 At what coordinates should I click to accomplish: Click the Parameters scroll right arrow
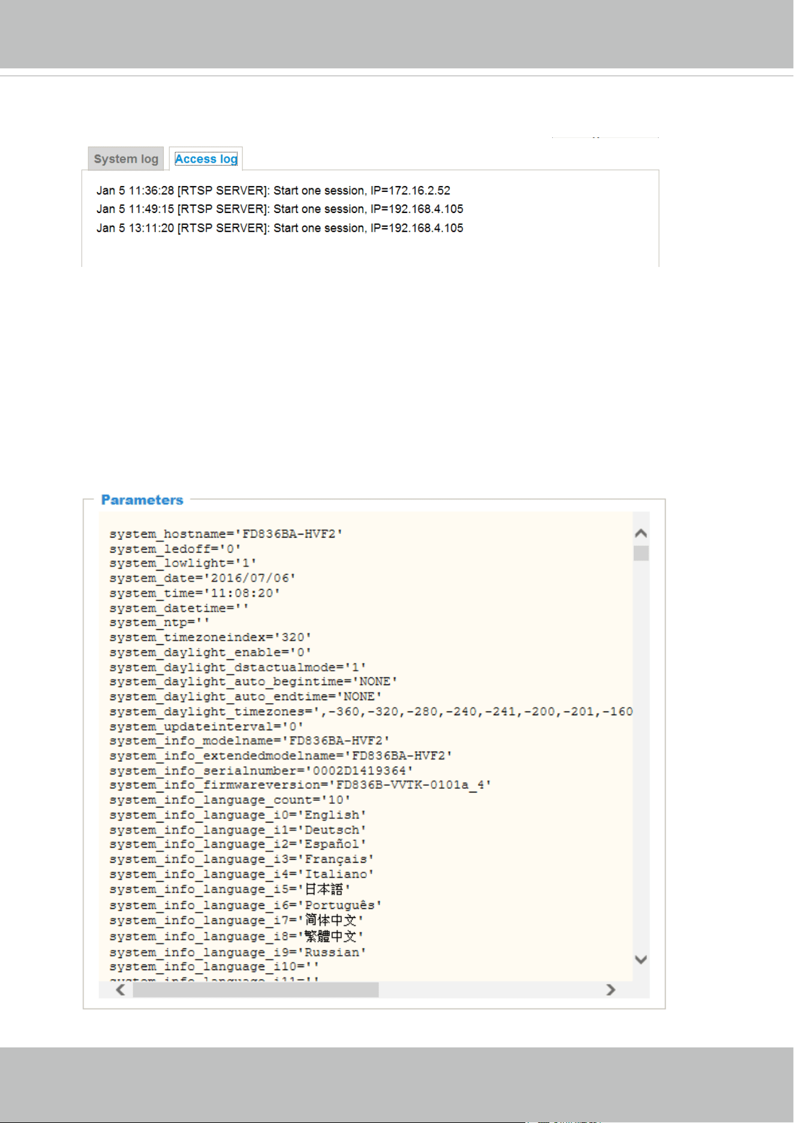(610, 990)
